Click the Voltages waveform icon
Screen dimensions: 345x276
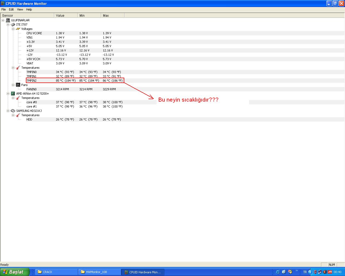pos(18,29)
